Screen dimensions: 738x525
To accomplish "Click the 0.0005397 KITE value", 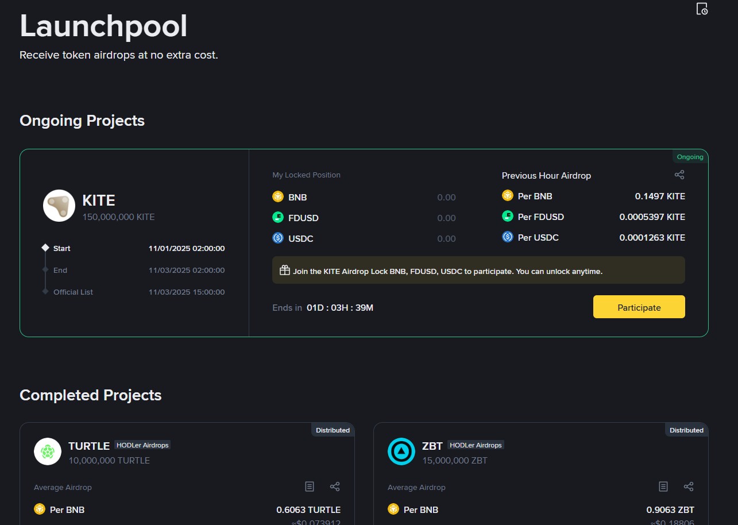I will [652, 217].
